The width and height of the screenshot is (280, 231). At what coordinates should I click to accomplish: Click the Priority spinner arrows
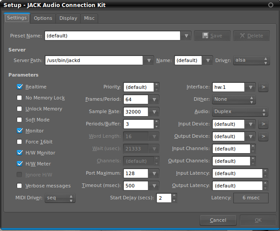tap(156, 87)
